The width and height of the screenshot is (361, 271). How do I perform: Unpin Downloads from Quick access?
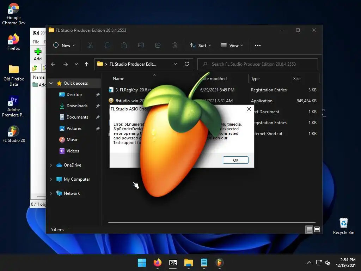pyautogui.click(x=98, y=106)
